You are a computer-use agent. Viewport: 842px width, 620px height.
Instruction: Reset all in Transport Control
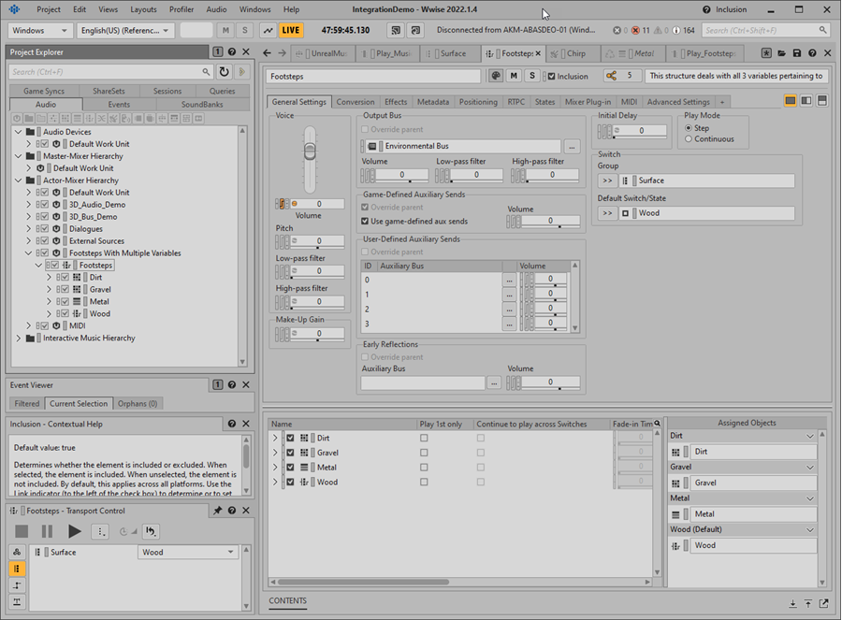151,531
